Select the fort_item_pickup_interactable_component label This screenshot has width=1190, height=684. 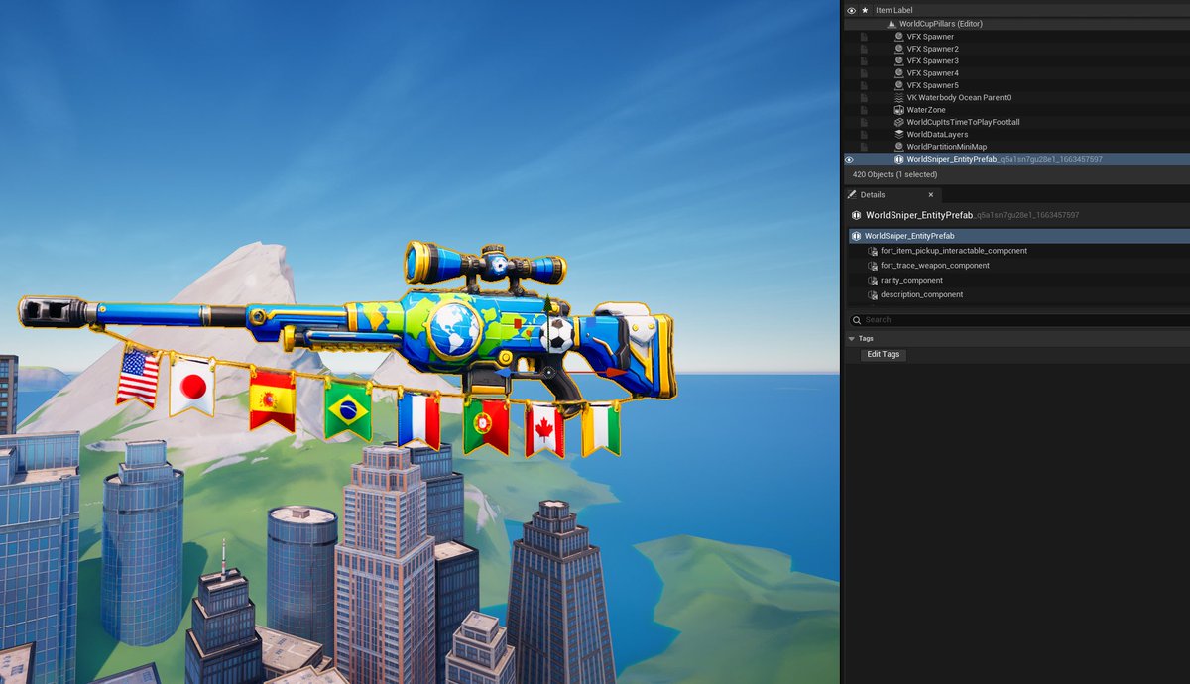click(954, 251)
